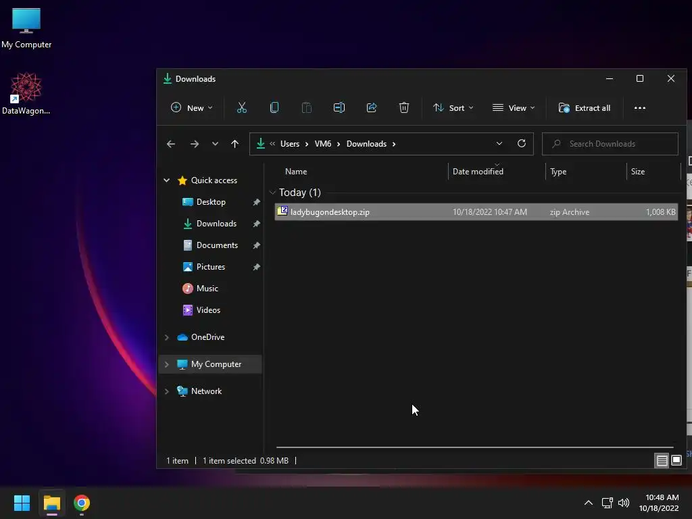Collapse the Today (1) group
This screenshot has width=692, height=519.
(x=272, y=193)
